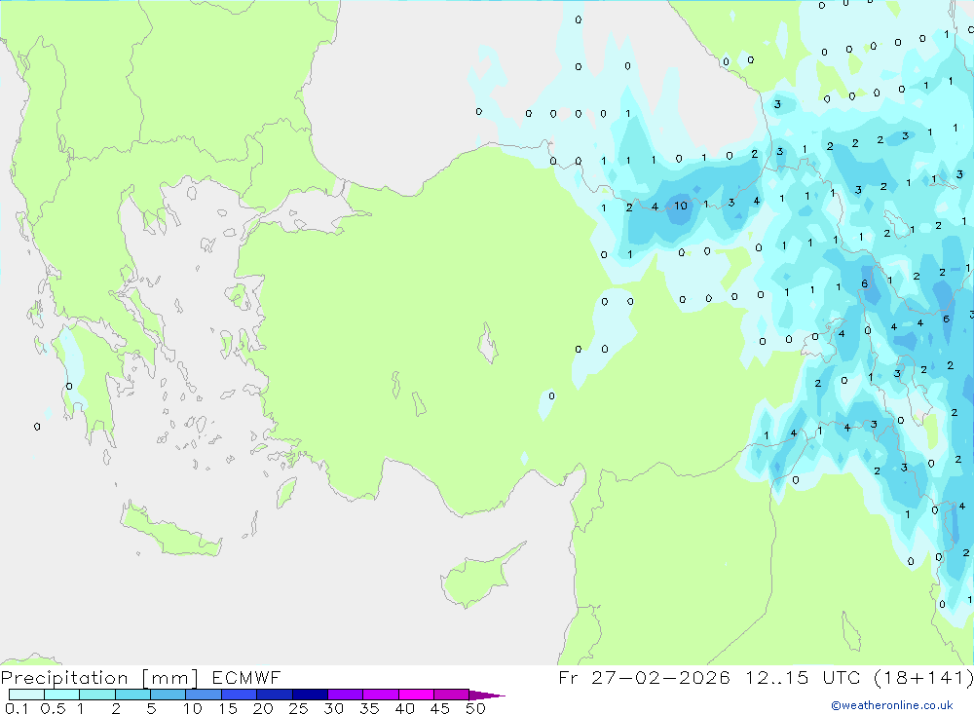Select the 45–50 mm legend color swatch
Image resolution: width=974 pixels, height=714 pixels.
click(451, 695)
